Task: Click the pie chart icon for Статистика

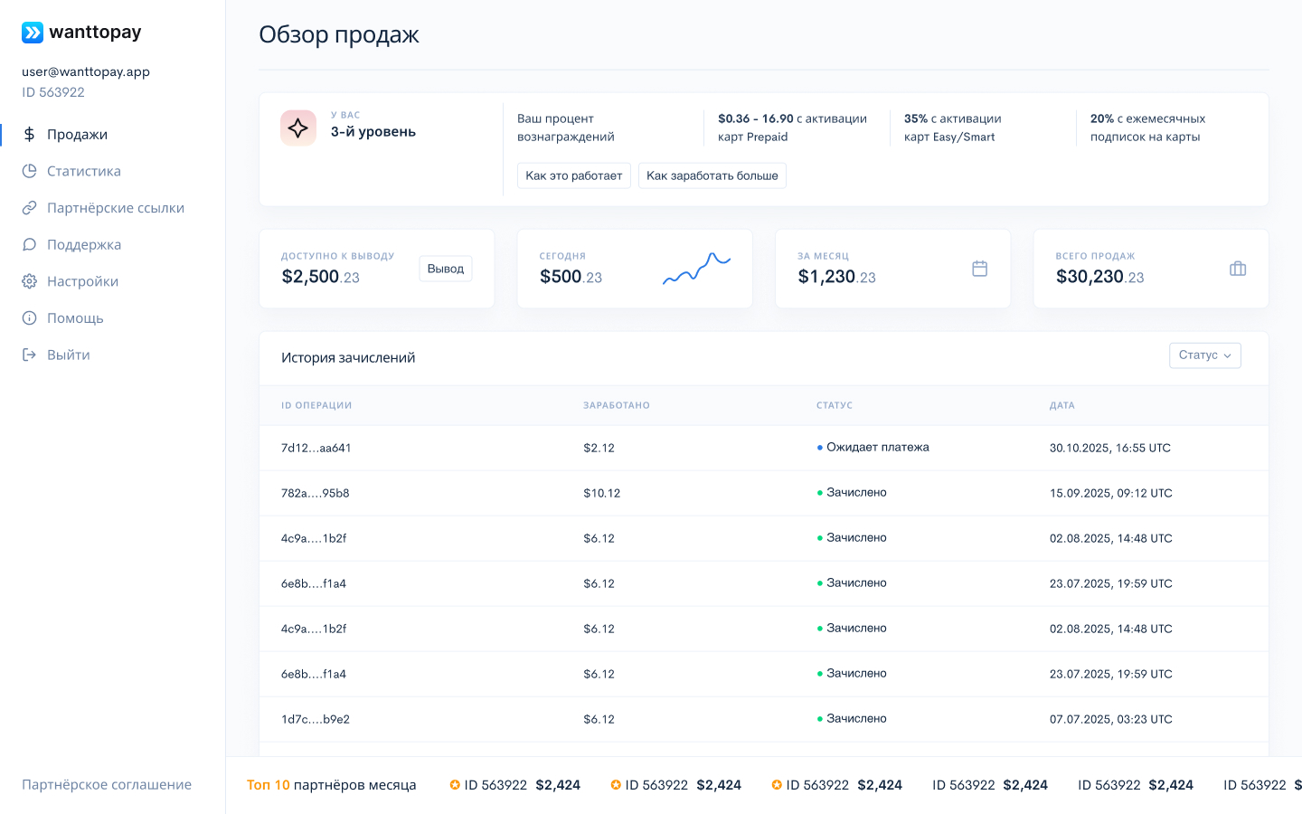Action: (x=30, y=171)
